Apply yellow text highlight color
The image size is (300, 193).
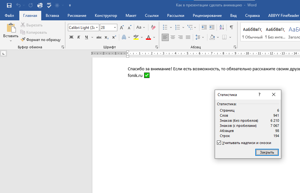(136, 37)
